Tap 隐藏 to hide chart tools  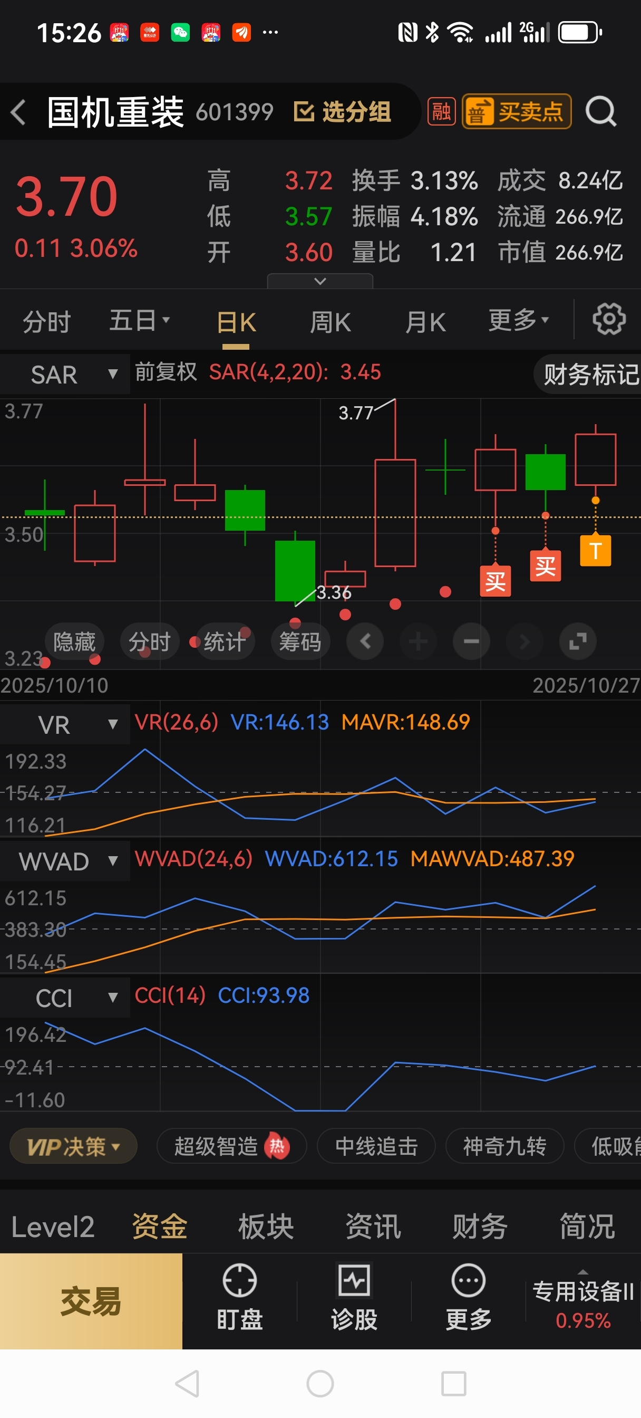74,641
